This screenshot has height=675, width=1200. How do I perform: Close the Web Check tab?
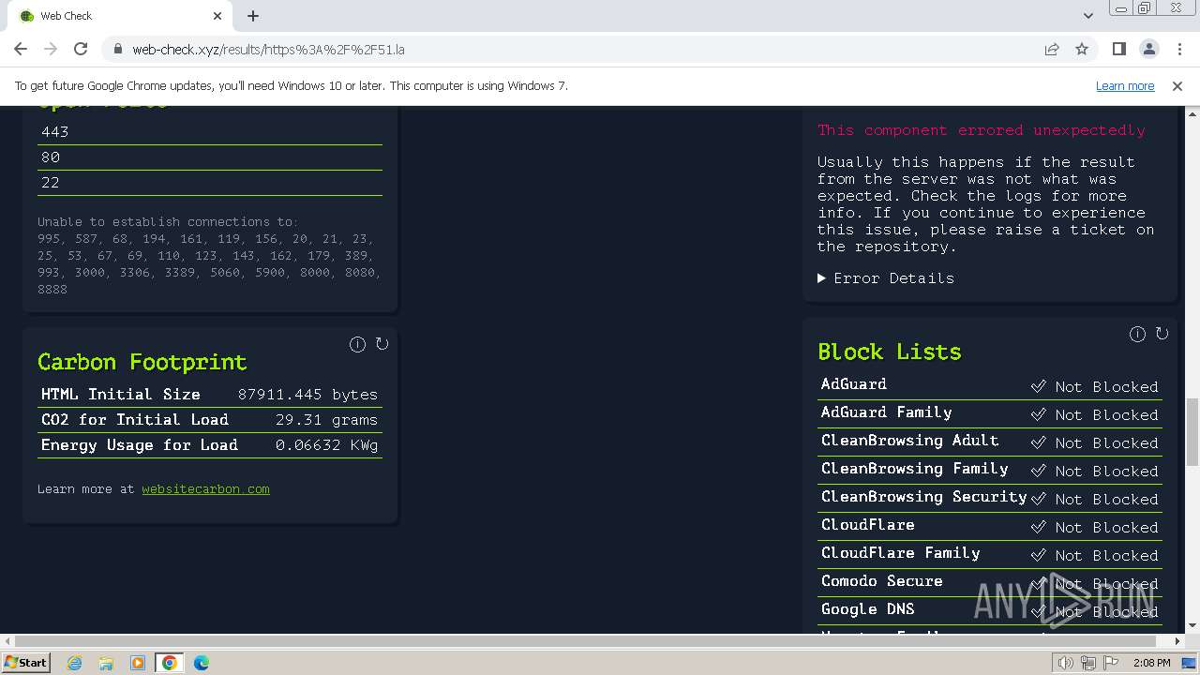[217, 16]
